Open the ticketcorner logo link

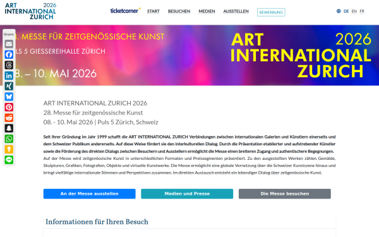pyautogui.click(x=126, y=11)
